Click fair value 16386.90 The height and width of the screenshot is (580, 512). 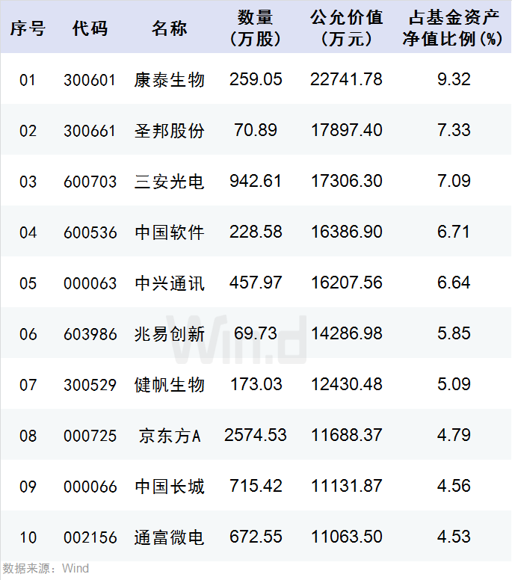pyautogui.click(x=346, y=232)
